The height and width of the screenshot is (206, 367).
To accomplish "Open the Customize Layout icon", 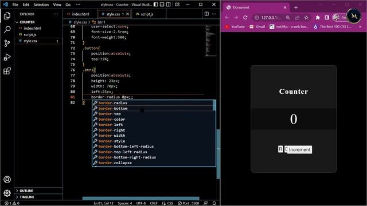I will point(177,5).
